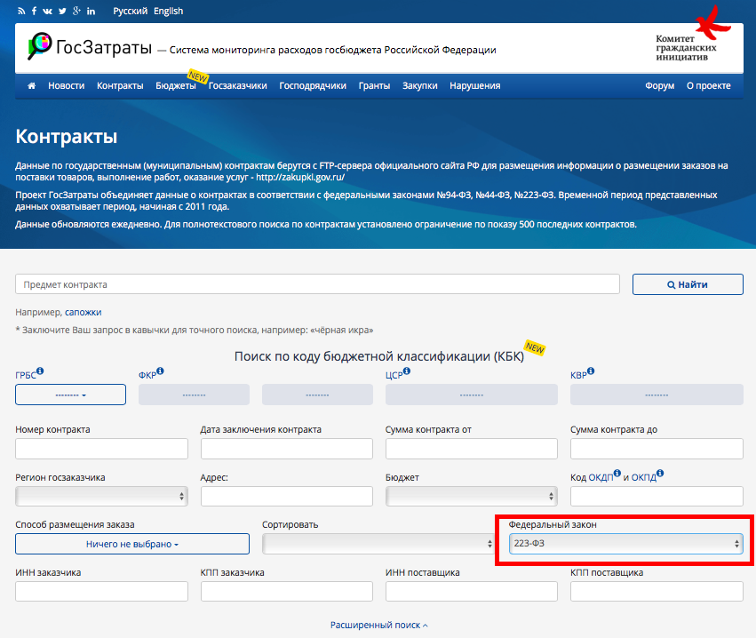Image resolution: width=756 pixels, height=638 pixels.
Task: Show info tooltip next to ЦСР
Action: point(407,371)
